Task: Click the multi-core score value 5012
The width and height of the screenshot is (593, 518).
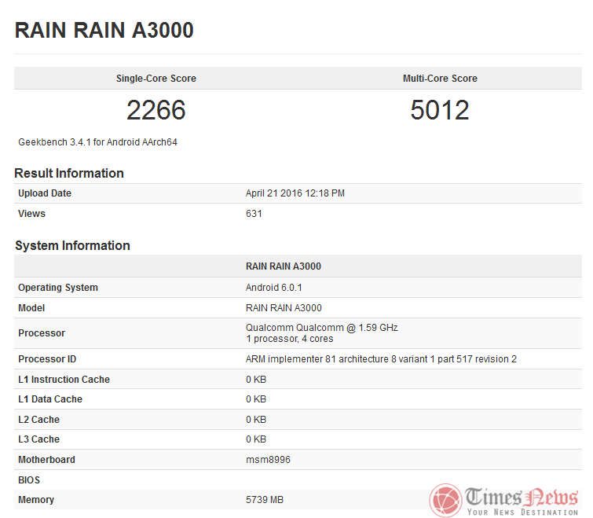Action: 440,111
